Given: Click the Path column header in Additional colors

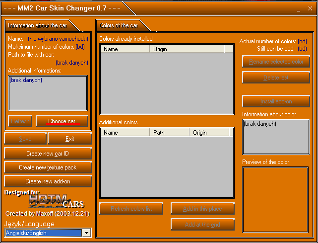Looking at the screenshot, I should pos(170,133).
